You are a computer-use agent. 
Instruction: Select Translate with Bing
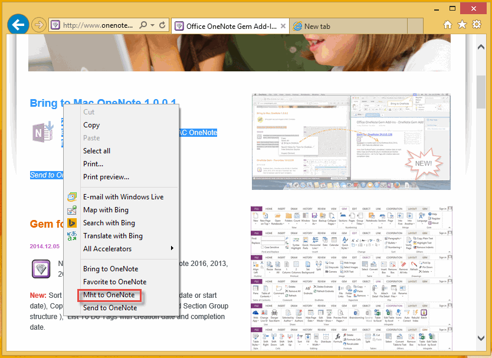121,236
